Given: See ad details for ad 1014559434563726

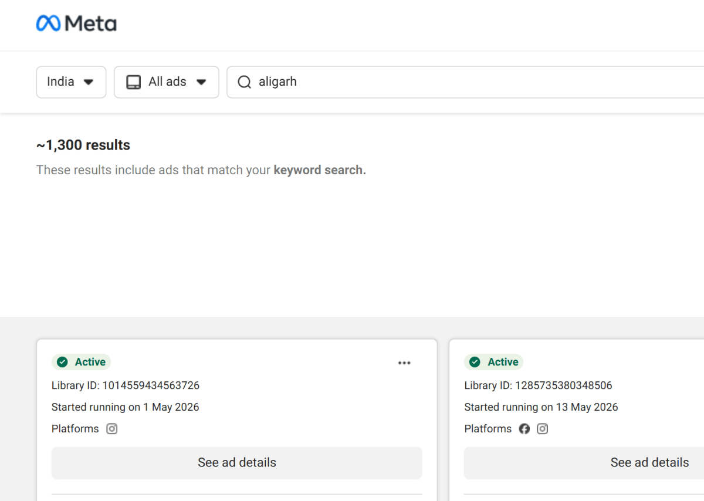Looking at the screenshot, I should pos(237,463).
